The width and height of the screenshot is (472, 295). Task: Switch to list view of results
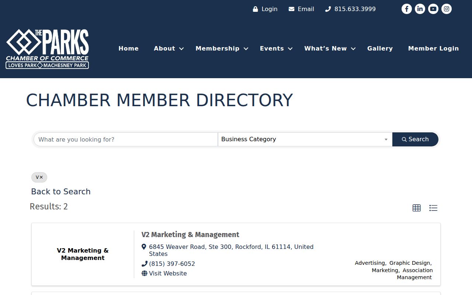(433, 208)
